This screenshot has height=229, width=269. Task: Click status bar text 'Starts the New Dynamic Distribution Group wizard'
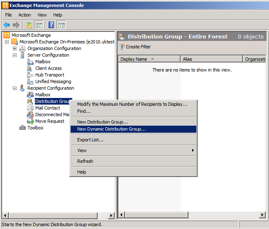(52, 224)
